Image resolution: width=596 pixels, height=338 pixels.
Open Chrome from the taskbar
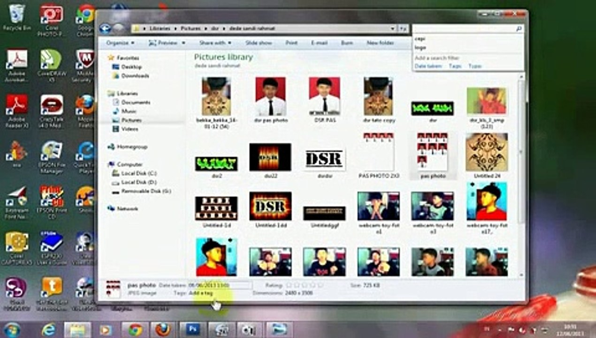135,330
